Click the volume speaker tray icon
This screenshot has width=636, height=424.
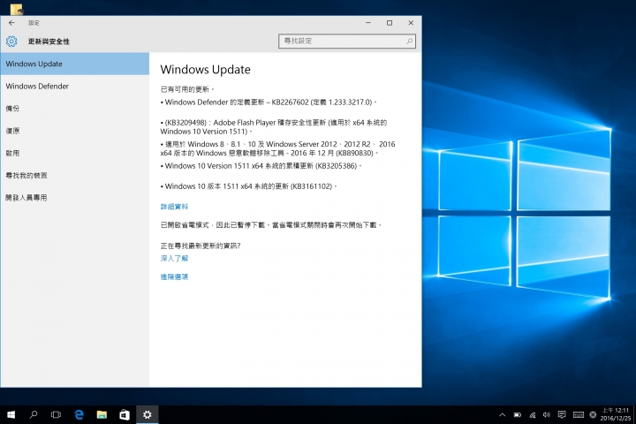click(547, 414)
